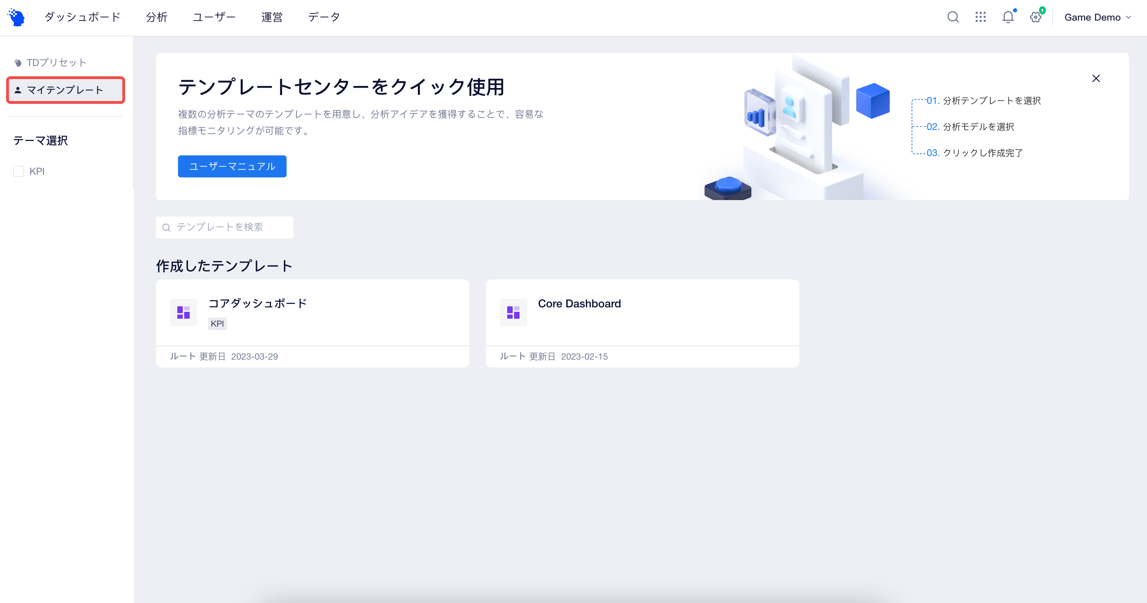Focus the テンプレートを検索 search field
Screen dimensions: 1147x603
(x=224, y=228)
